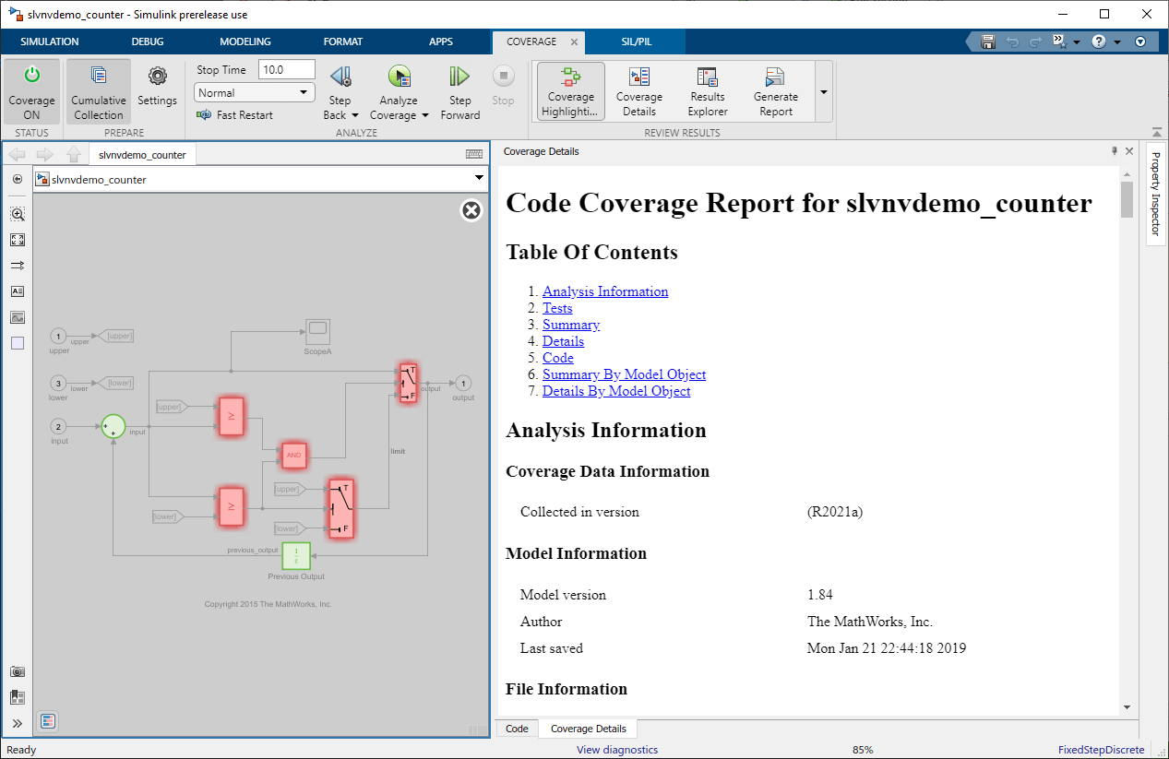Open Results Explorer
Image resolution: width=1169 pixels, height=759 pixels.
pos(708,91)
